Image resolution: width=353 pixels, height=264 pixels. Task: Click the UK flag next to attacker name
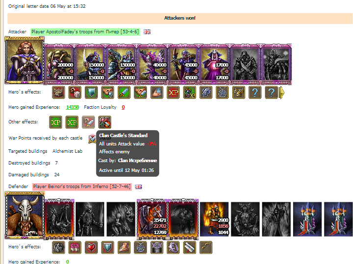(x=147, y=32)
